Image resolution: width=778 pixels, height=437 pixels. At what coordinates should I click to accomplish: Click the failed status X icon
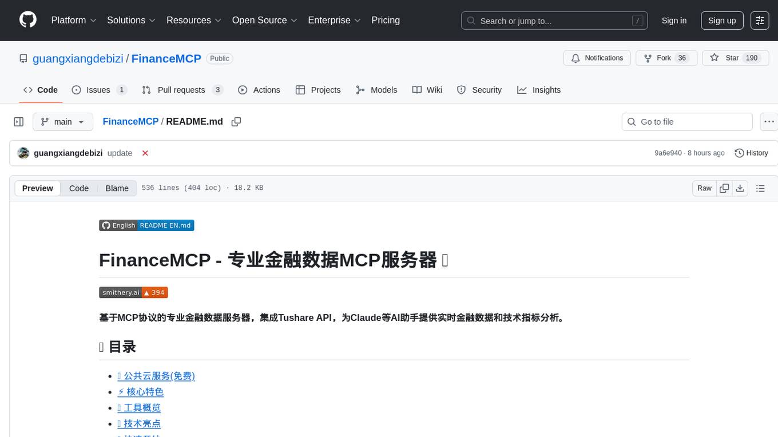(145, 153)
